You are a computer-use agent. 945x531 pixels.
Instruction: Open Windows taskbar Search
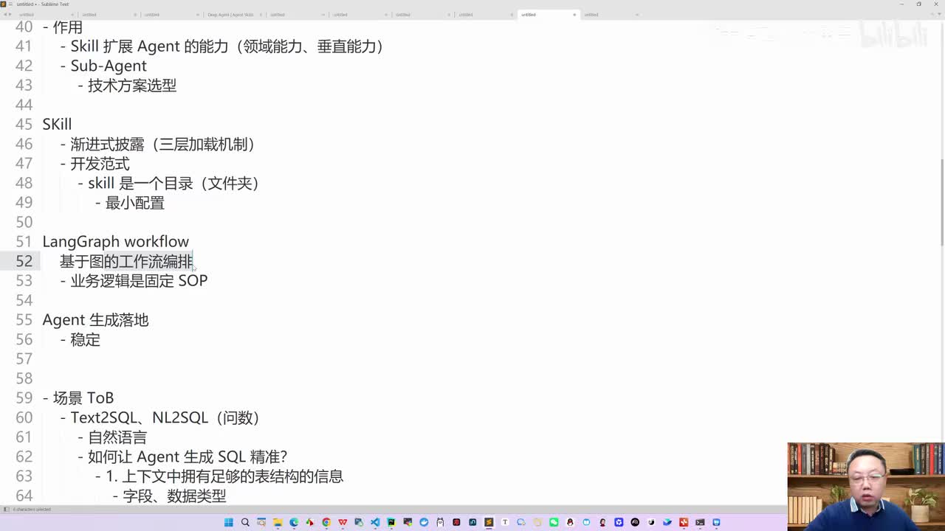pyautogui.click(x=245, y=522)
